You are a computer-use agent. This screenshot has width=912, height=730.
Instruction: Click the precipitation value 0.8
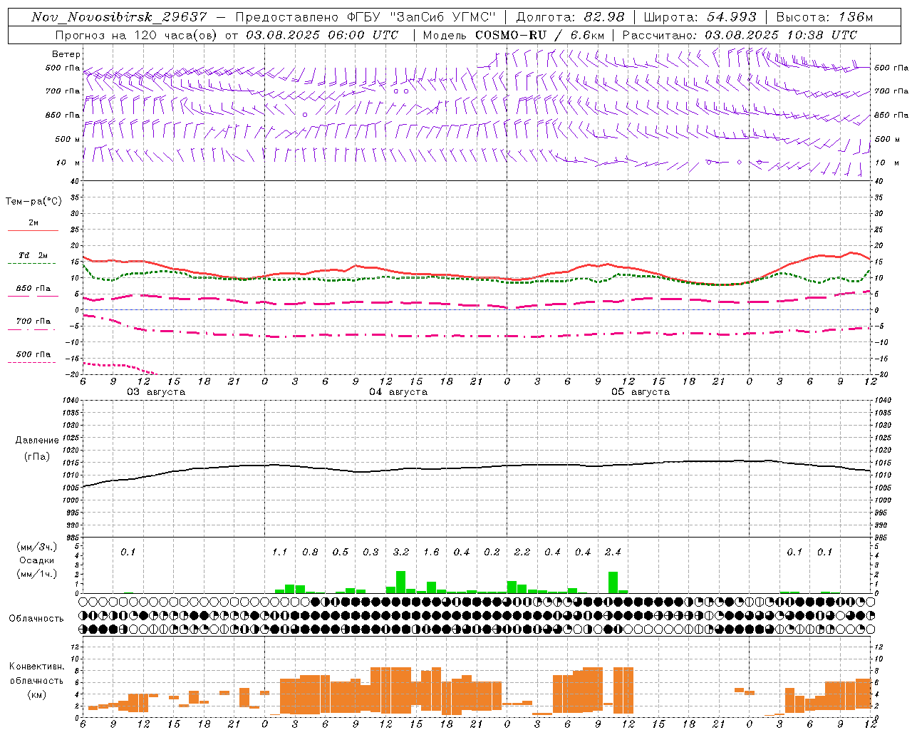[x=310, y=552]
